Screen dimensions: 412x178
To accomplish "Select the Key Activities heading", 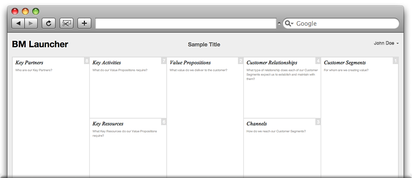I will click(x=107, y=63).
